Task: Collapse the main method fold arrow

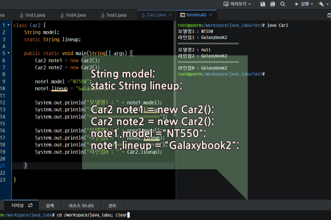Action: click(9, 53)
